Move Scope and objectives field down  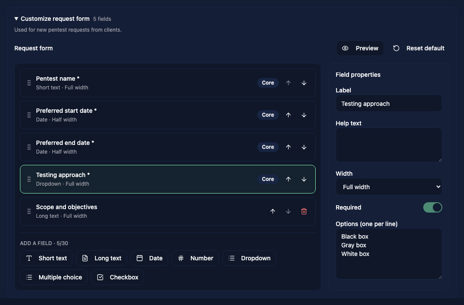[x=288, y=211]
